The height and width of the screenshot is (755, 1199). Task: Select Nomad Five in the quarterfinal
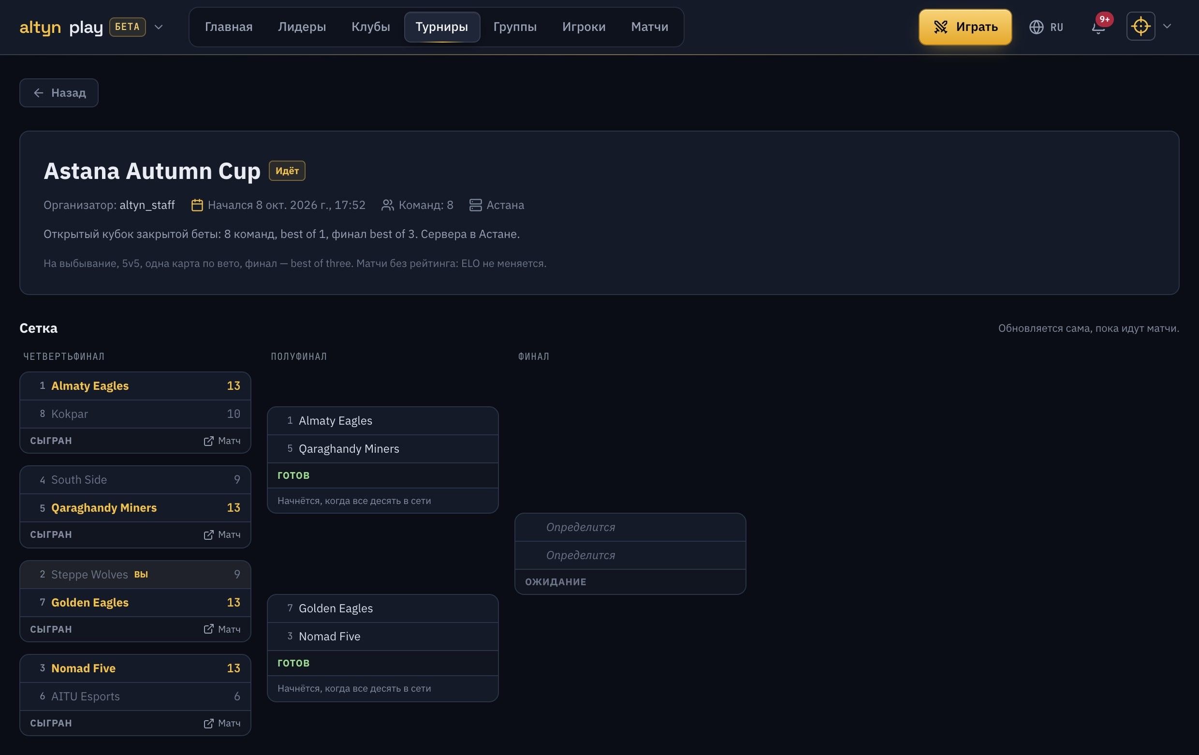(x=135, y=668)
